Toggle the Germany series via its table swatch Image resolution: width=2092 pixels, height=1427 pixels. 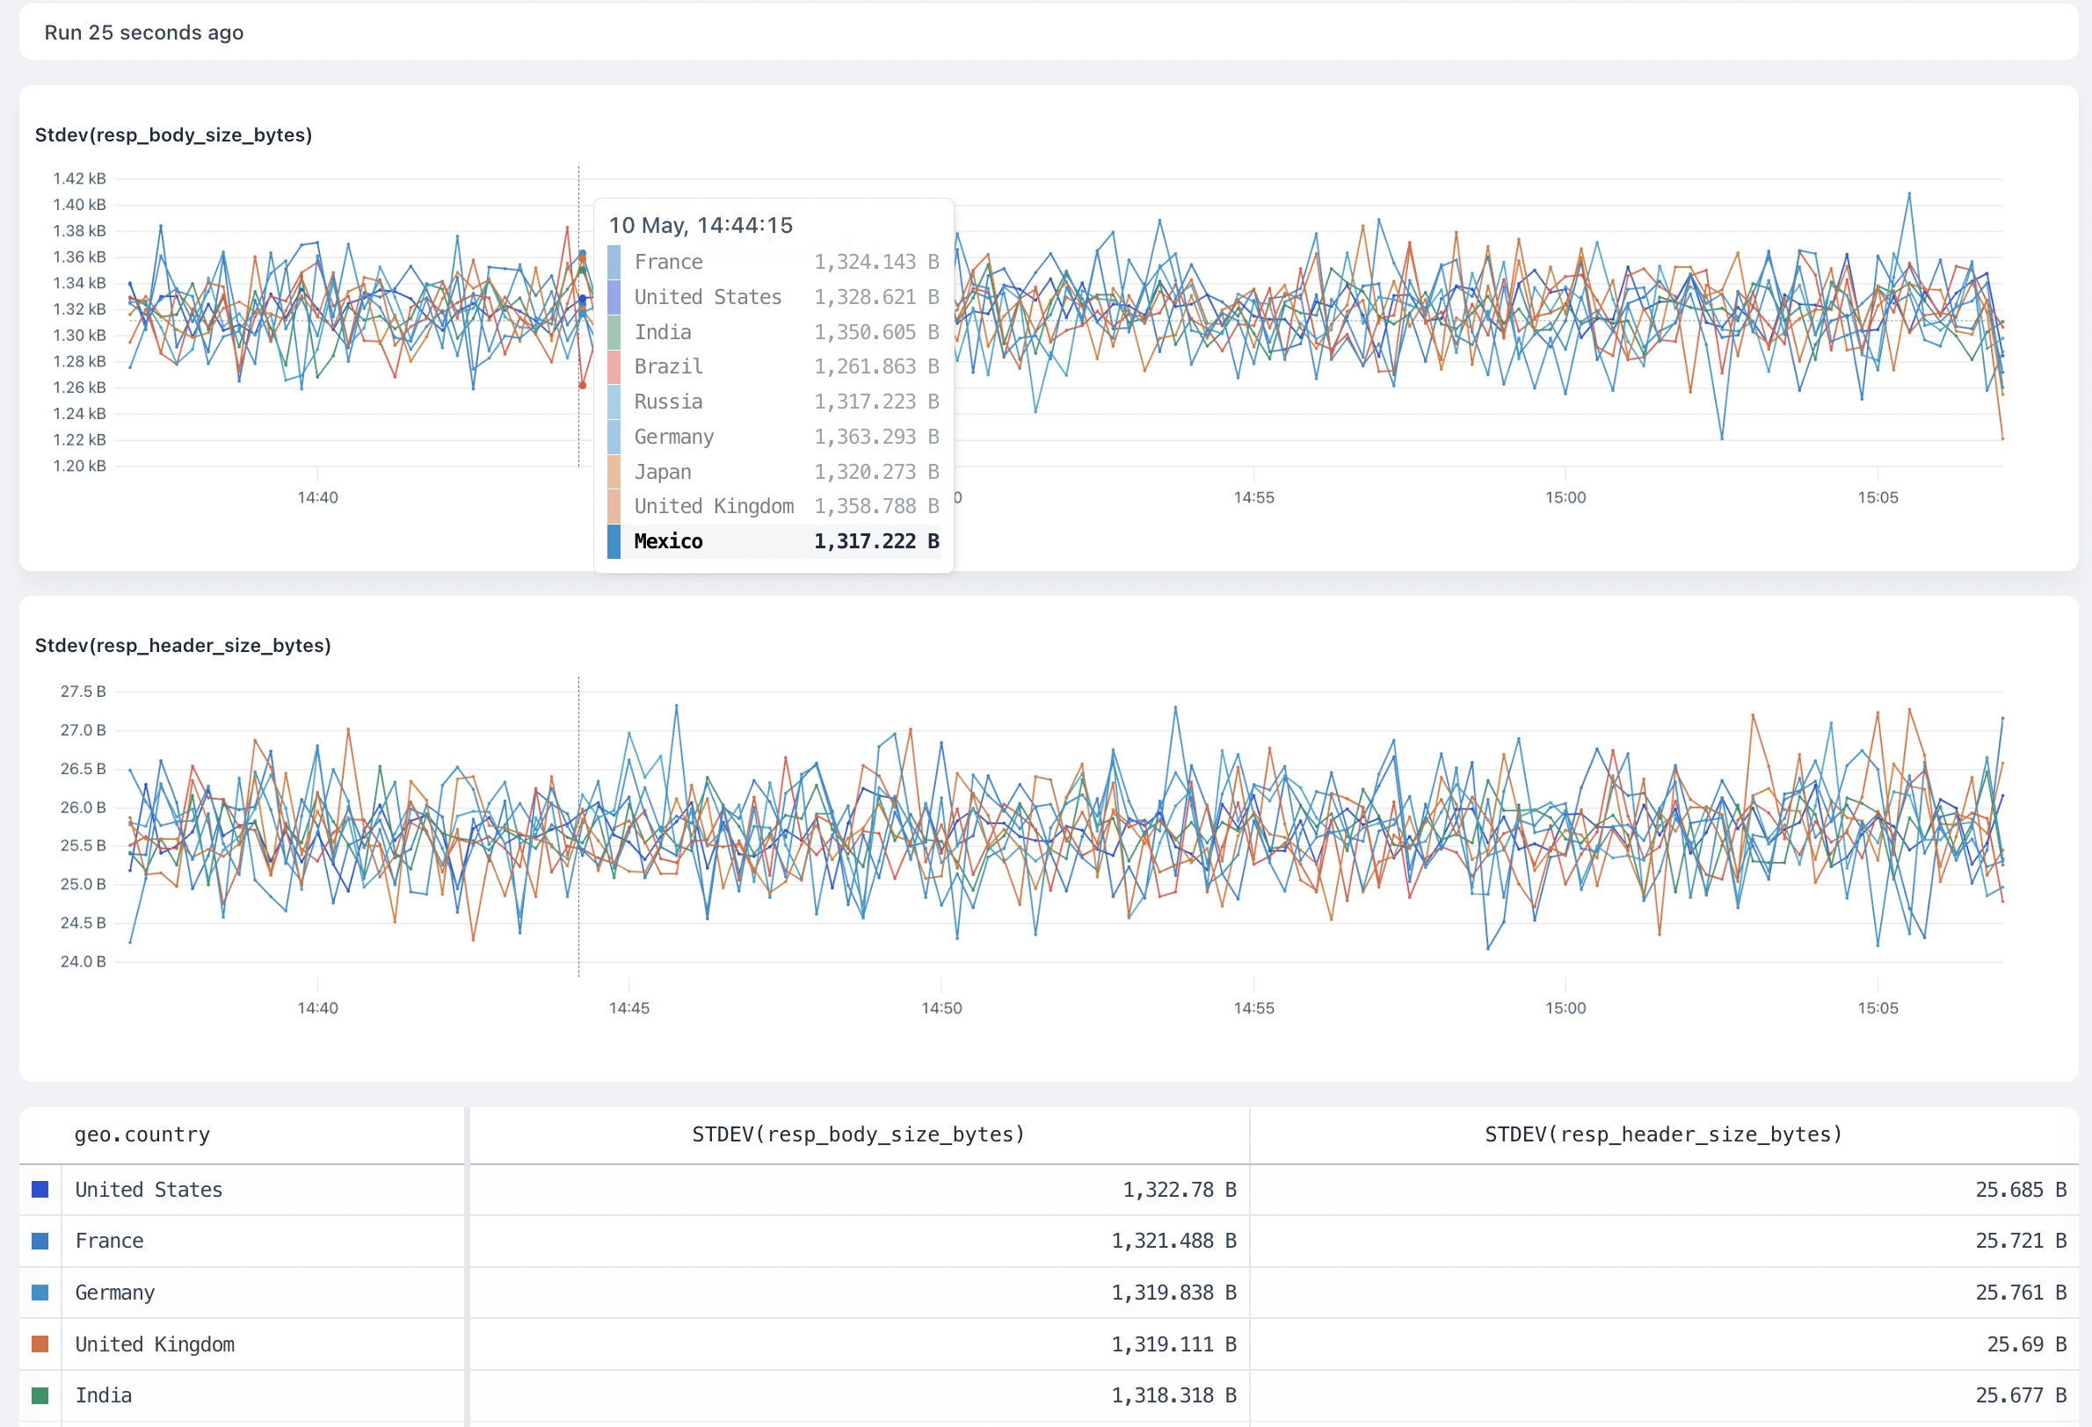coord(39,1292)
